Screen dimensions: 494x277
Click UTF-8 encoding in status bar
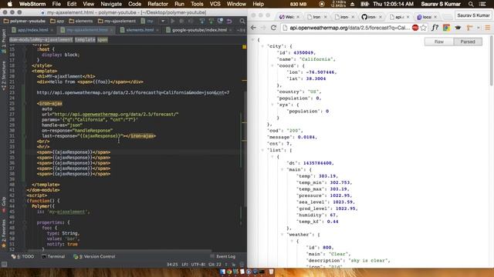(x=198, y=265)
